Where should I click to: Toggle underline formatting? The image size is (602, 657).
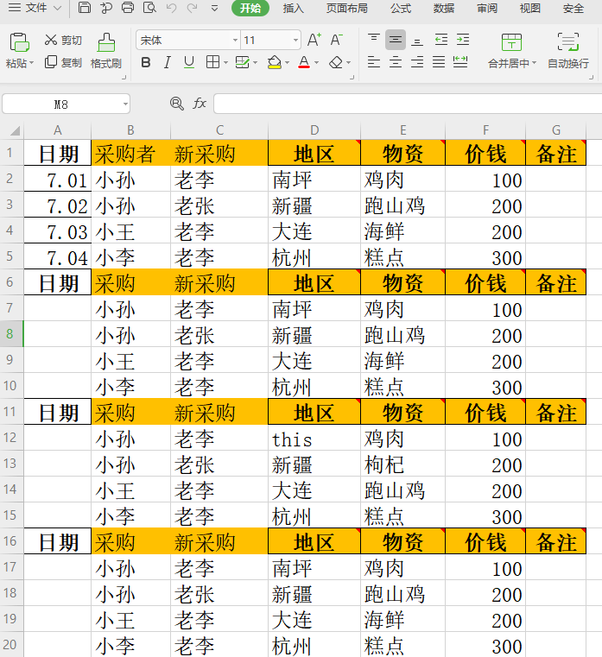click(189, 63)
